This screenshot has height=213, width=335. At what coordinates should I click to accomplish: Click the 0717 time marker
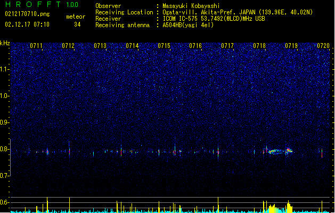(227, 46)
